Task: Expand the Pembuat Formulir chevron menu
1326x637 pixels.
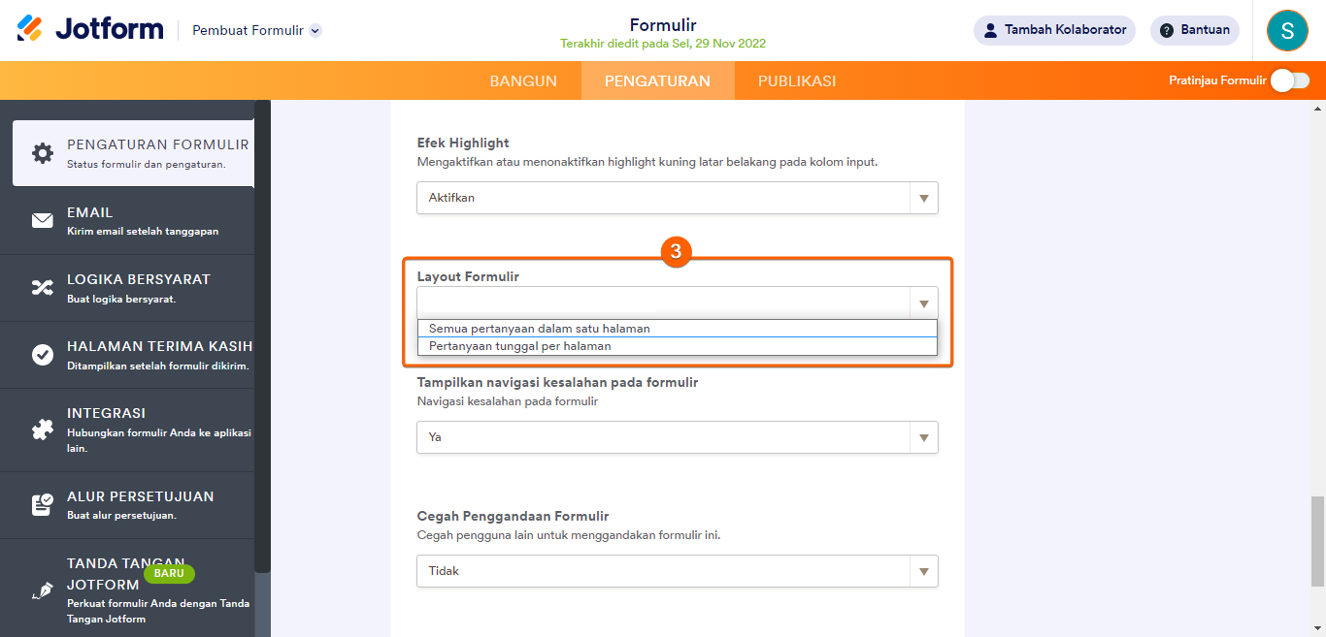Action: tap(315, 31)
